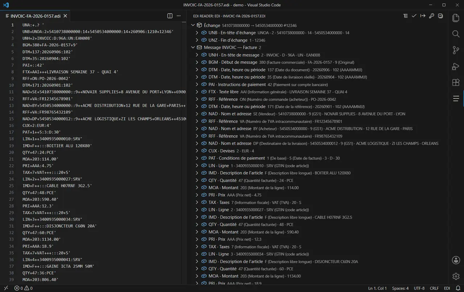The width and height of the screenshot is (464, 292).
Task: Change the language mode EDI in status bar
Action: (447, 288)
